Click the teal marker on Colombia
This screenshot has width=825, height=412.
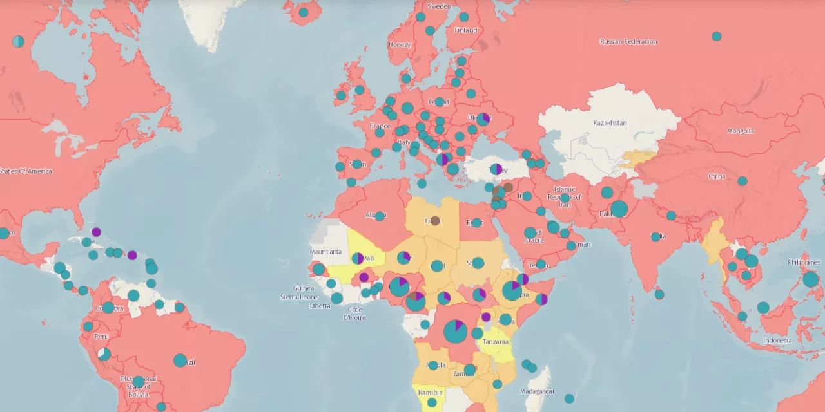click(108, 308)
